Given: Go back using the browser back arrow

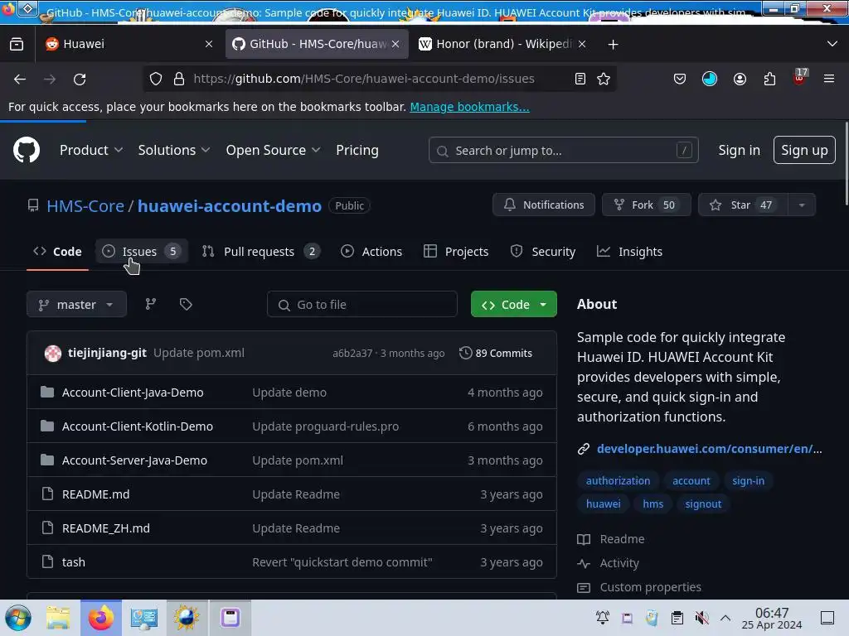Looking at the screenshot, I should click(x=20, y=79).
